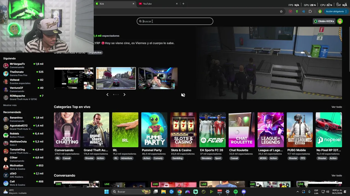Expand followed list with Mostrar más
350x196 pixels.
10,105
